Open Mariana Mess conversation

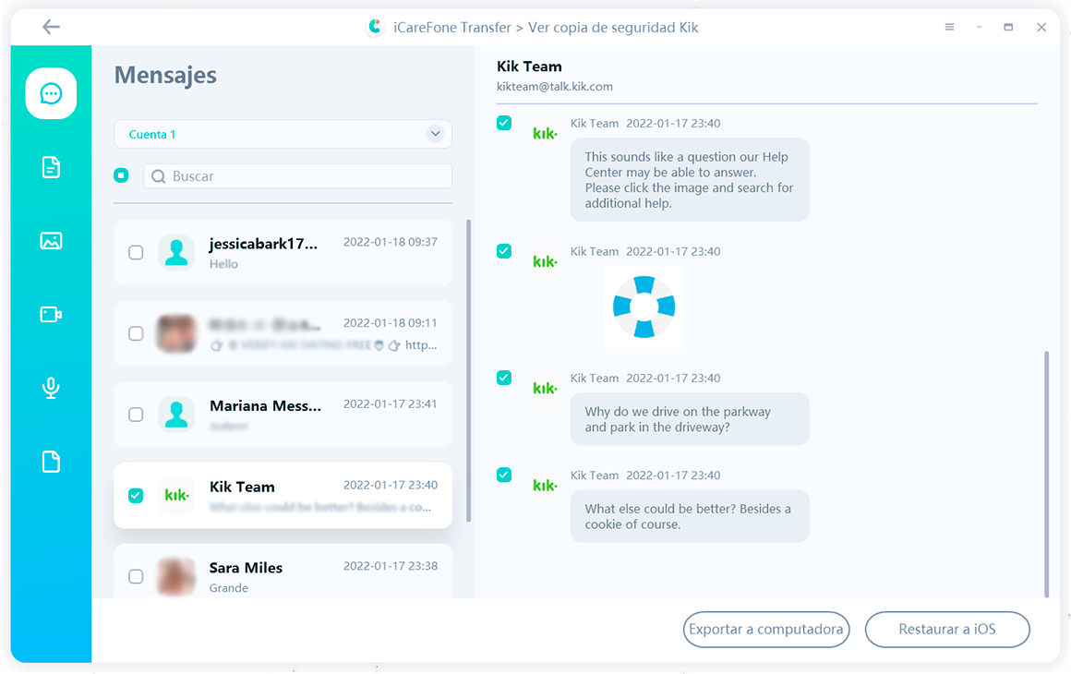pos(283,415)
